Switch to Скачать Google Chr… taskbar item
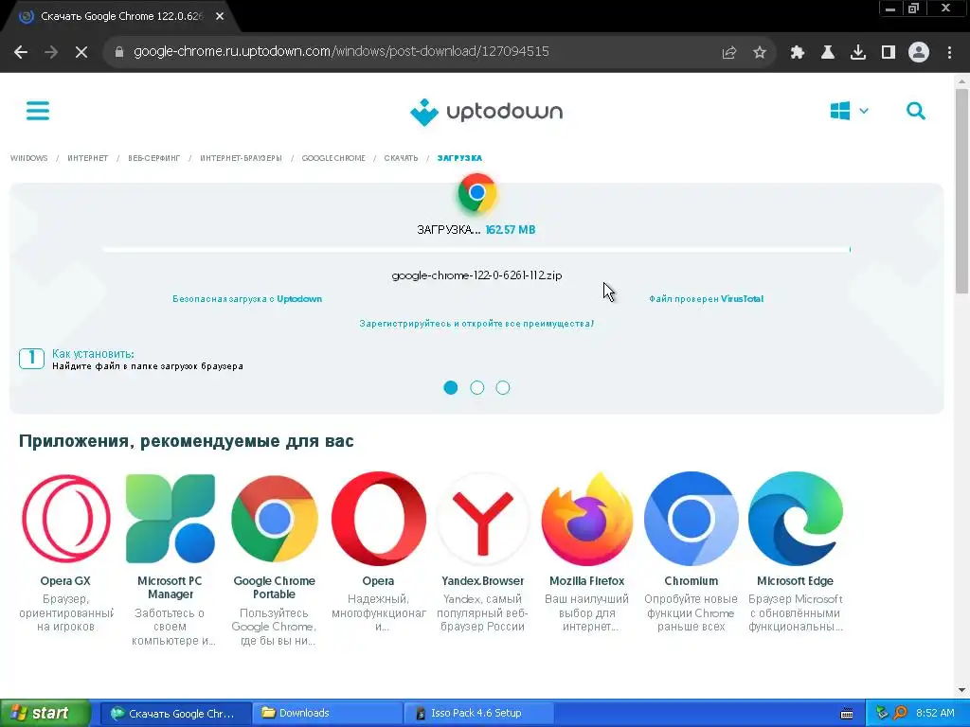Viewport: 970px width, 727px height. pyautogui.click(x=176, y=713)
